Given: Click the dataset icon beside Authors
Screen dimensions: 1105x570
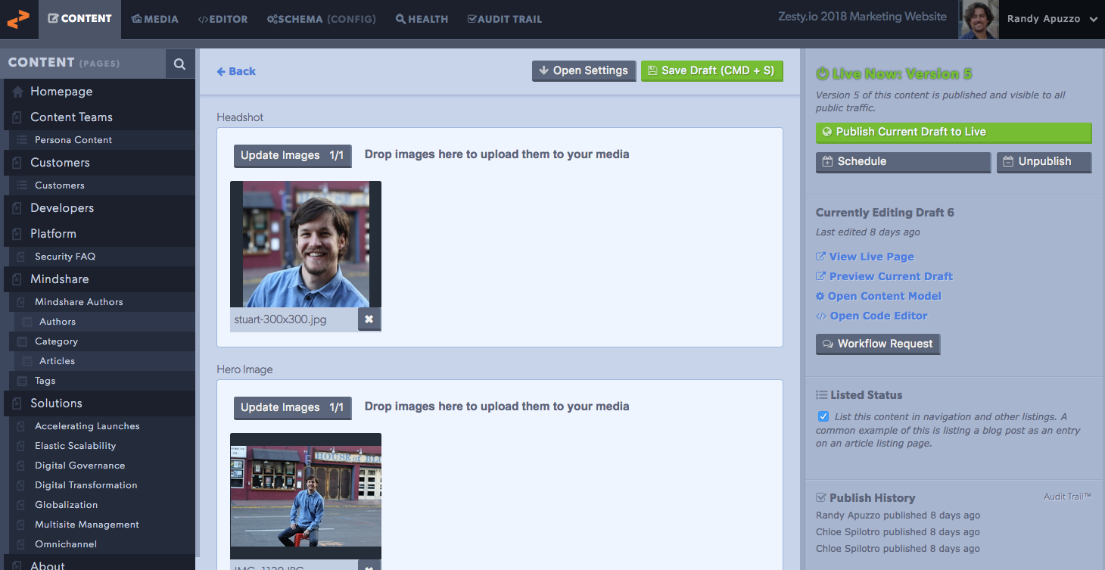Looking at the screenshot, I should coord(27,322).
